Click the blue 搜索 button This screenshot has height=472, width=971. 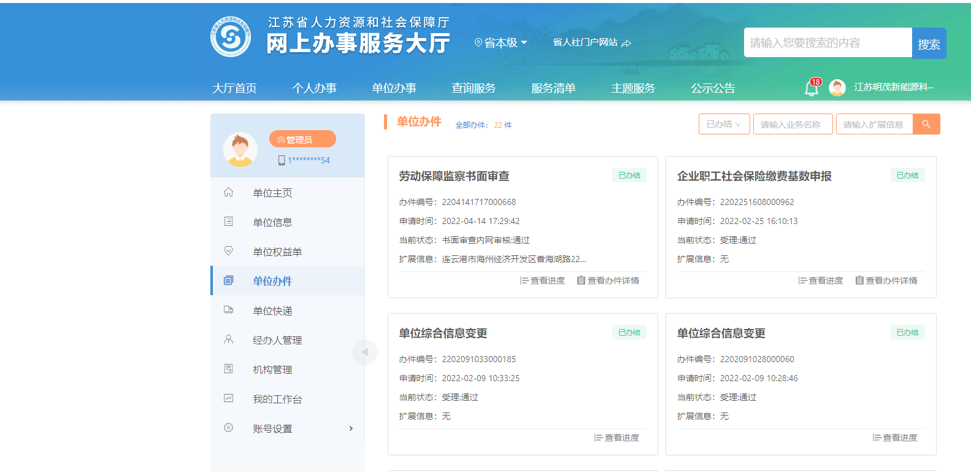point(929,44)
